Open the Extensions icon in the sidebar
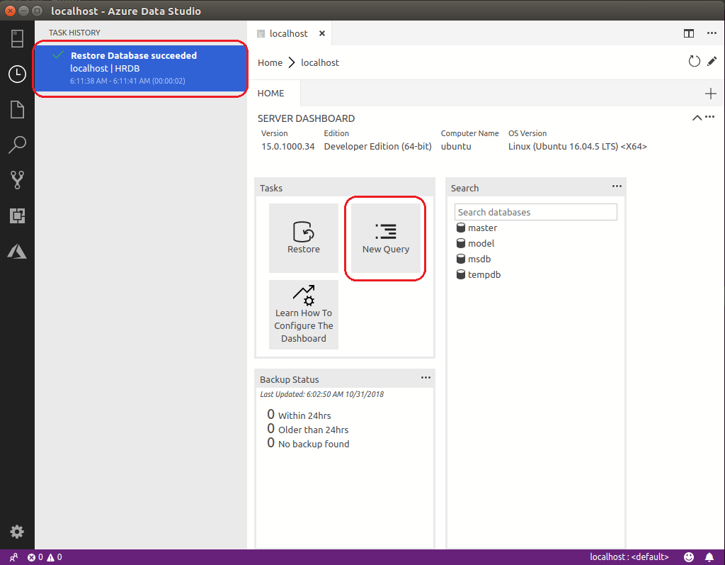The width and height of the screenshot is (725, 565). coord(17,216)
